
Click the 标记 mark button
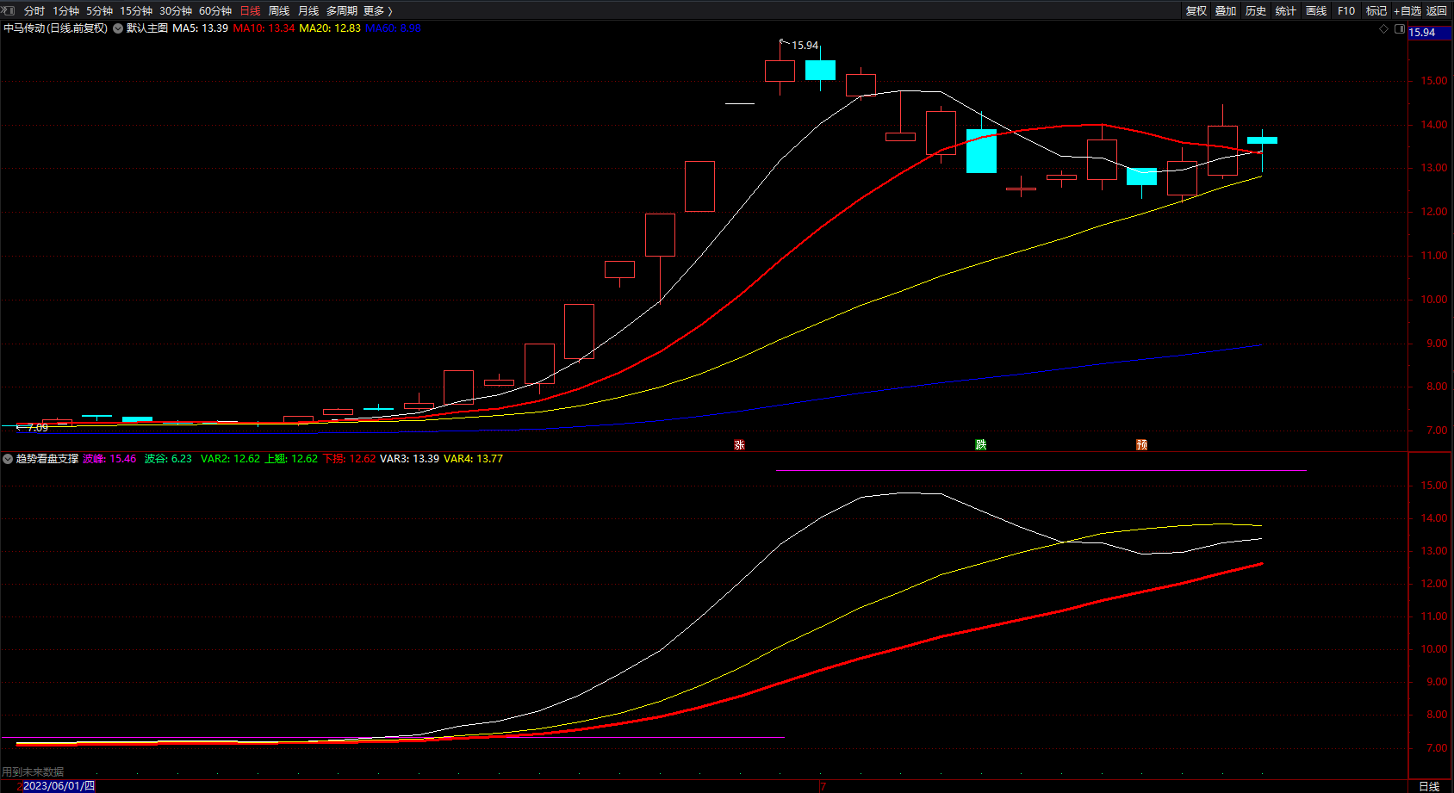(1376, 11)
